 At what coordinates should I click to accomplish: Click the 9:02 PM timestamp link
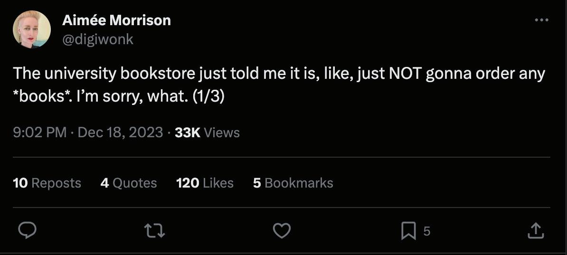coord(40,132)
